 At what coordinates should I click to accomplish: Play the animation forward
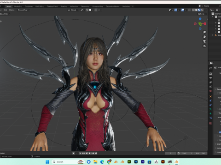point(89,153)
